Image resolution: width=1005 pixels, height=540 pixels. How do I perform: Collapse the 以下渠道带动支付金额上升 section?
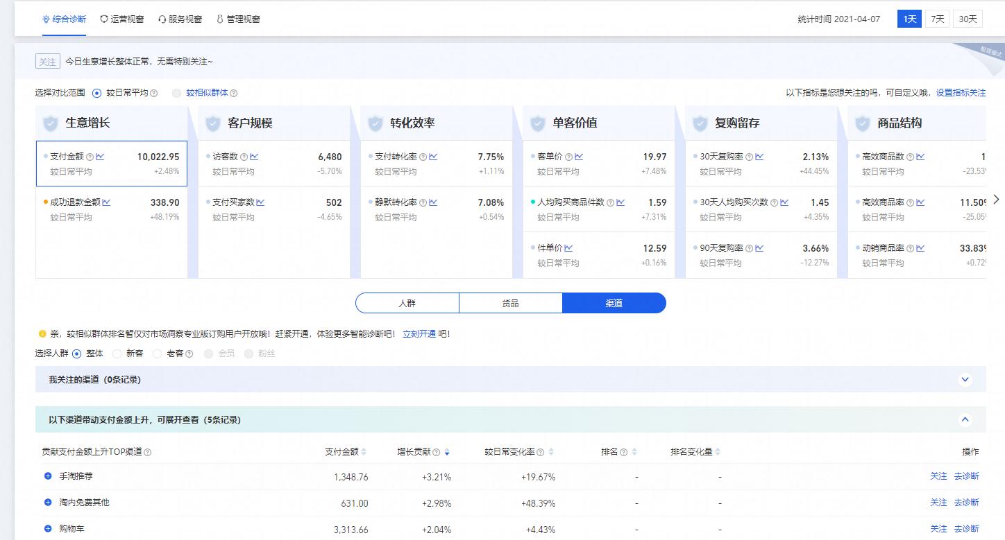click(964, 419)
